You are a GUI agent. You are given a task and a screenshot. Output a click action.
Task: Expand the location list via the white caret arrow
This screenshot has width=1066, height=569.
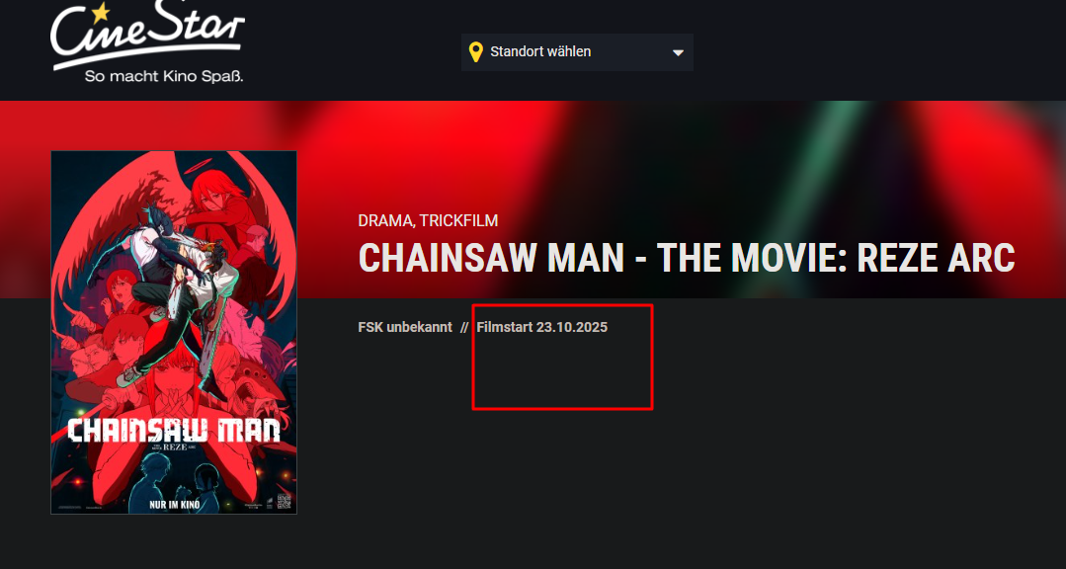pyautogui.click(x=678, y=52)
